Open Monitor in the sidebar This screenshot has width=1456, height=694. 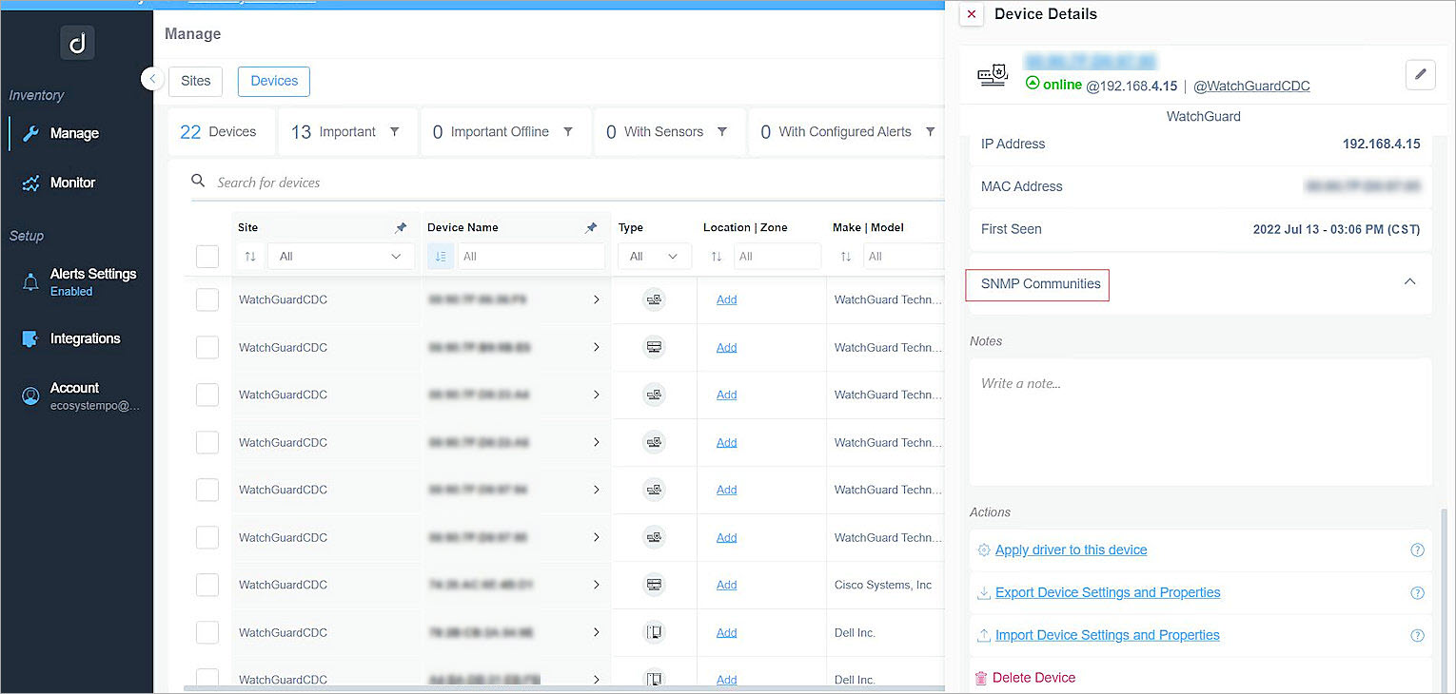click(x=72, y=183)
